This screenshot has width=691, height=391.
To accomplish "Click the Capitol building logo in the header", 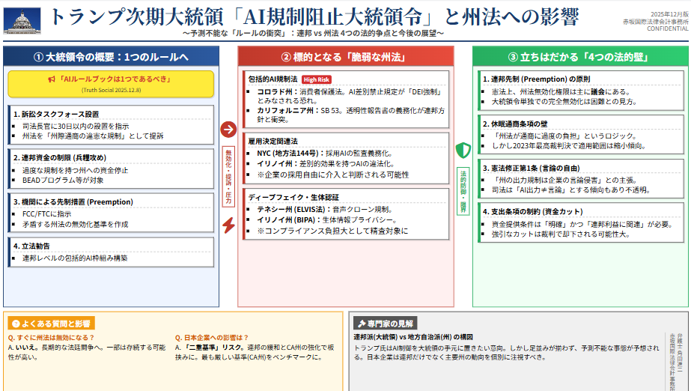I will click(22, 19).
